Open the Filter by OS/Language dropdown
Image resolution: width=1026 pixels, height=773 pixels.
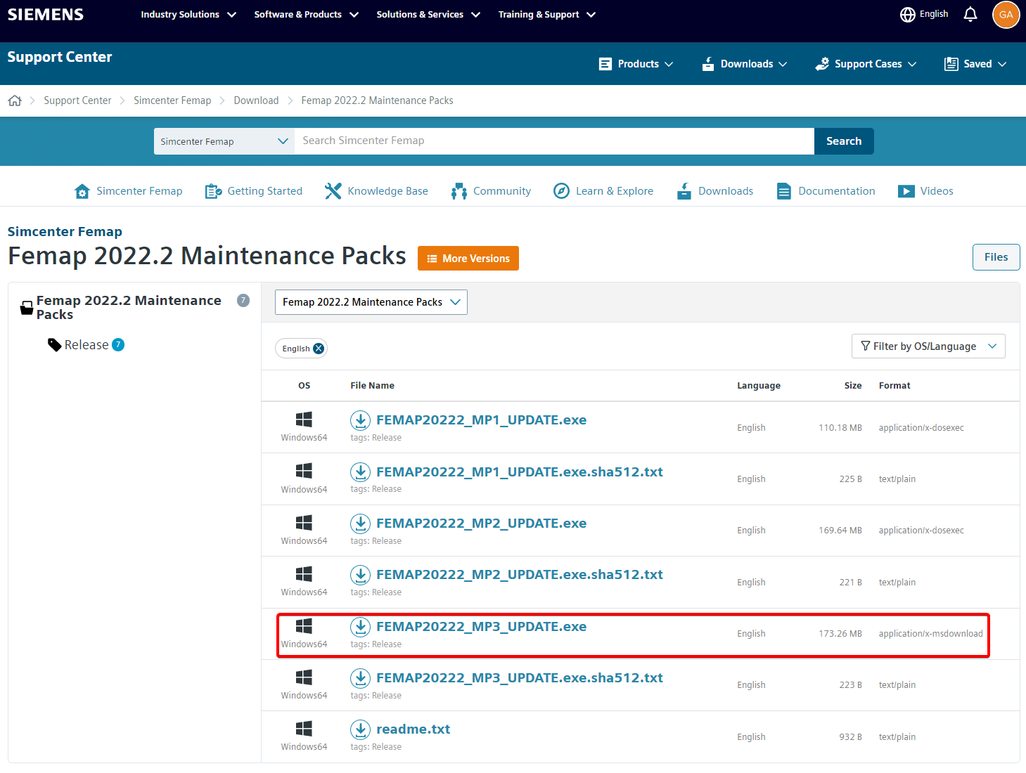tap(928, 346)
